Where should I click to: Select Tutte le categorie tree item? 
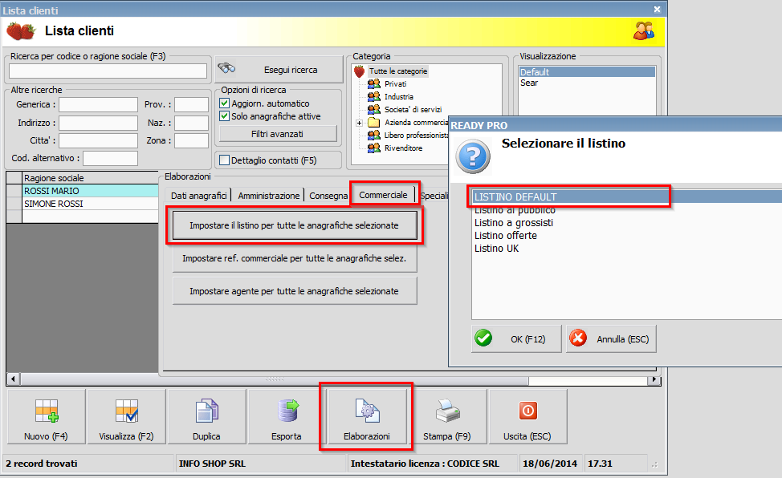(x=398, y=71)
